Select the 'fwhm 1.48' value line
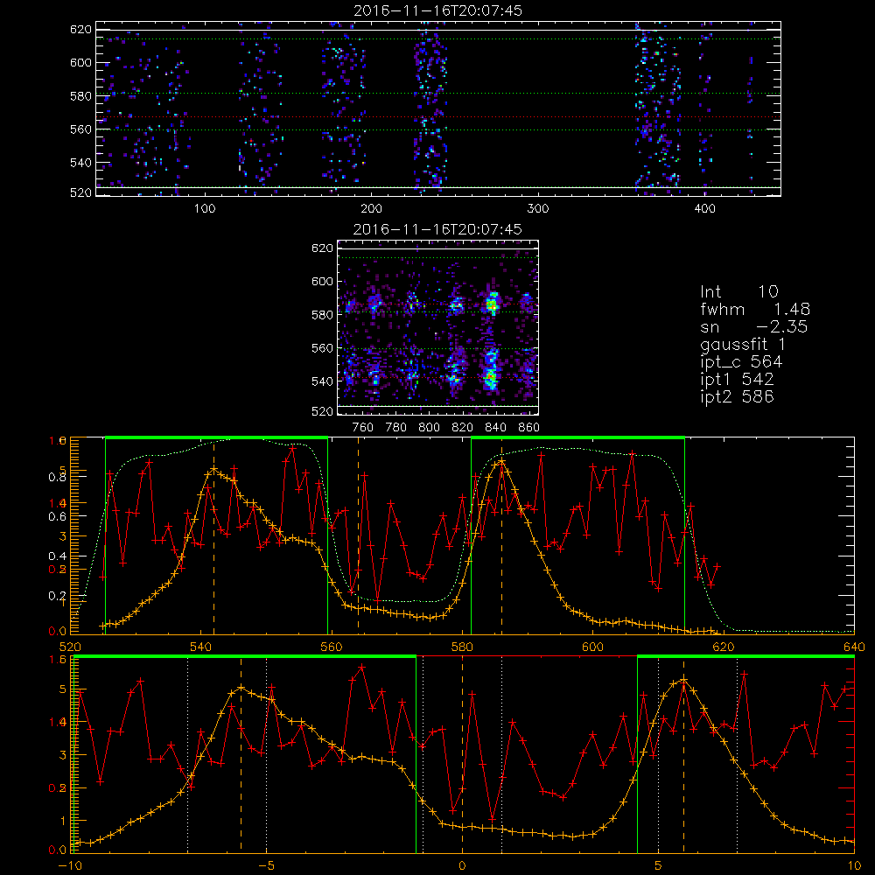The width and height of the screenshot is (875, 875). pyautogui.click(x=755, y=309)
